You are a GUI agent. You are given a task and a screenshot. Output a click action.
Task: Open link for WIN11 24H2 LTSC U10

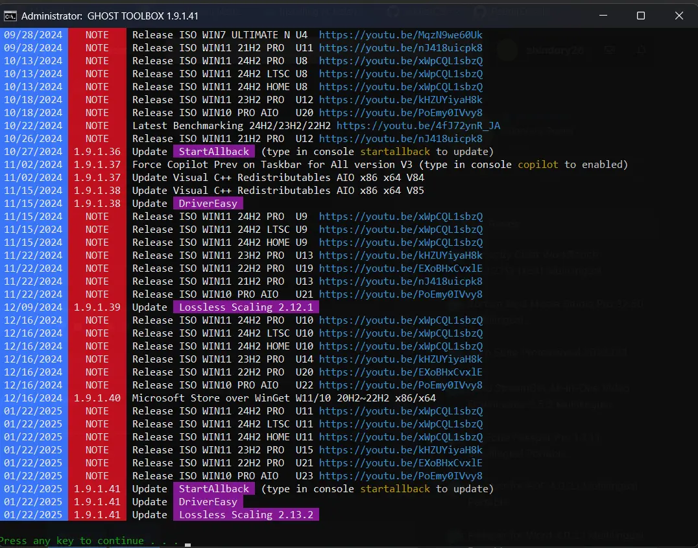tap(401, 333)
